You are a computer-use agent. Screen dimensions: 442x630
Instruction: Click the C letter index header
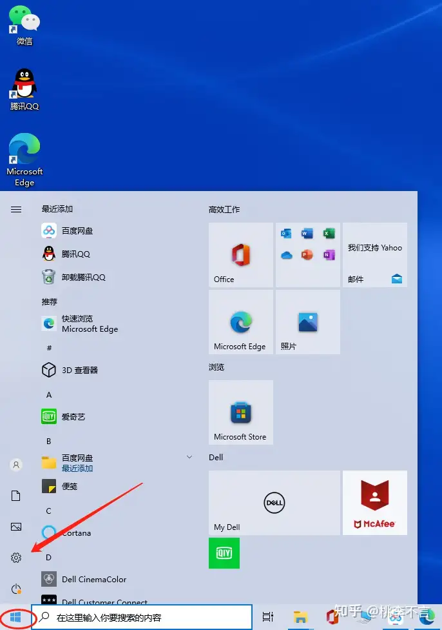point(49,511)
